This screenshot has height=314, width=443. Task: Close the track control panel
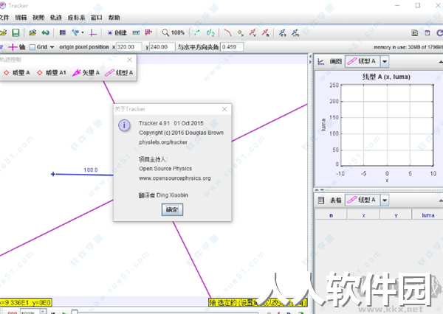(130, 60)
